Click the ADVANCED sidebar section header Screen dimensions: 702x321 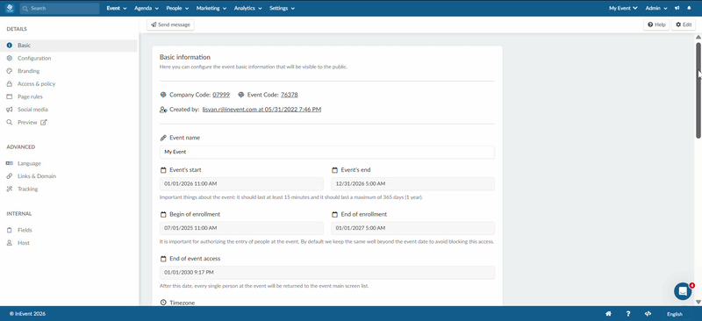coord(20,146)
